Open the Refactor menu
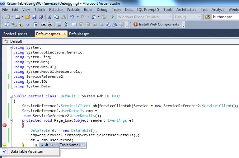Image resolution: width=239 pixels, height=158 pixels. tap(56, 10)
